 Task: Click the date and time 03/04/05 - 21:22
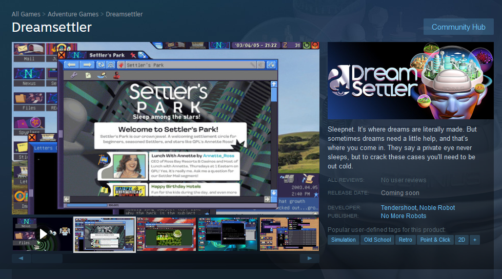tap(256, 46)
